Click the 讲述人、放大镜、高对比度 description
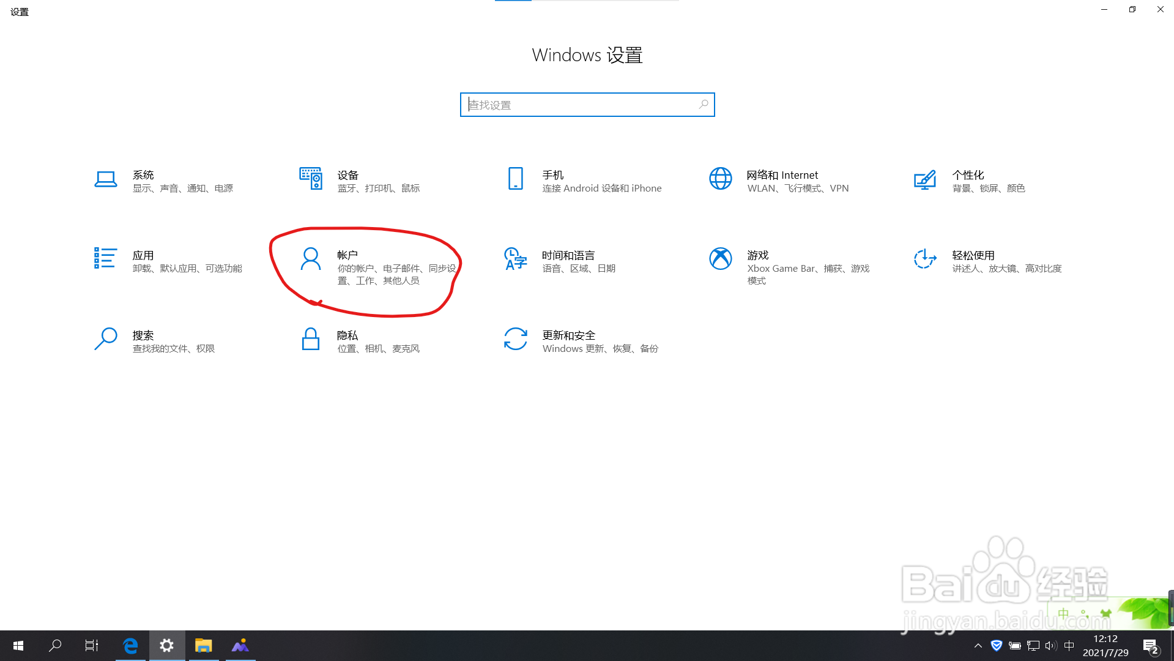 click(x=1007, y=269)
